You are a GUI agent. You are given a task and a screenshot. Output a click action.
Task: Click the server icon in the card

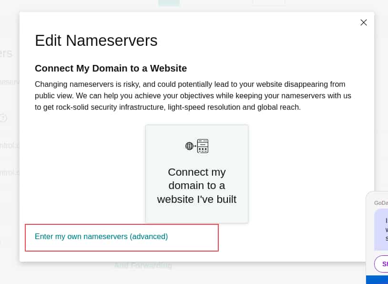coord(203,146)
